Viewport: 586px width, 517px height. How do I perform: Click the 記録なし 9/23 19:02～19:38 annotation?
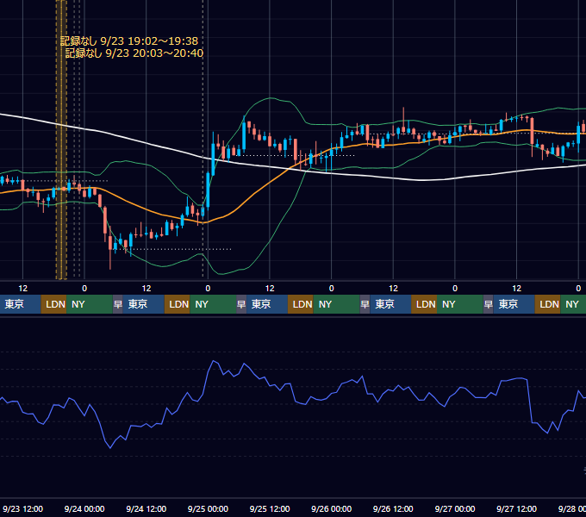(x=129, y=40)
